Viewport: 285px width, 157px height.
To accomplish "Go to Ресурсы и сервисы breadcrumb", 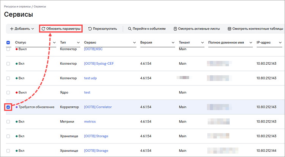I will point(17,6).
